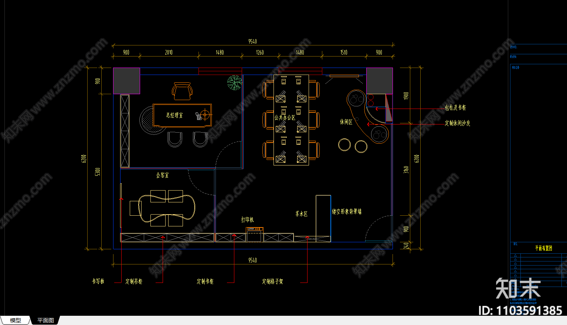The image size is (567, 325).
Task: Select the oval meeting table in 会客室
Action: point(166,208)
